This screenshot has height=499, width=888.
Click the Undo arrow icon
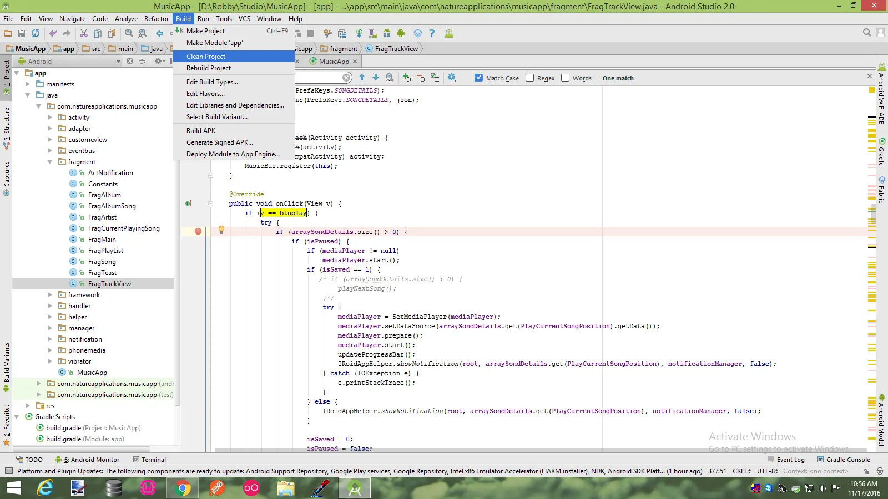click(53, 34)
